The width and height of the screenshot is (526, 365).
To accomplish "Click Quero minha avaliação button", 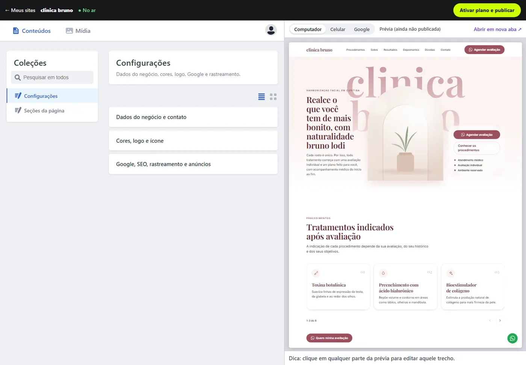I will 329,338.
